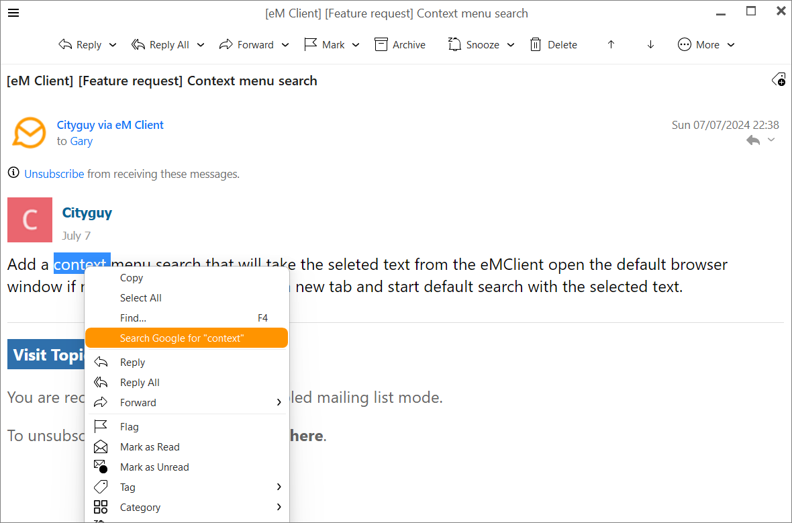This screenshot has width=792, height=523.
Task: Open sender link Cityguy via eM Client
Action: [110, 125]
